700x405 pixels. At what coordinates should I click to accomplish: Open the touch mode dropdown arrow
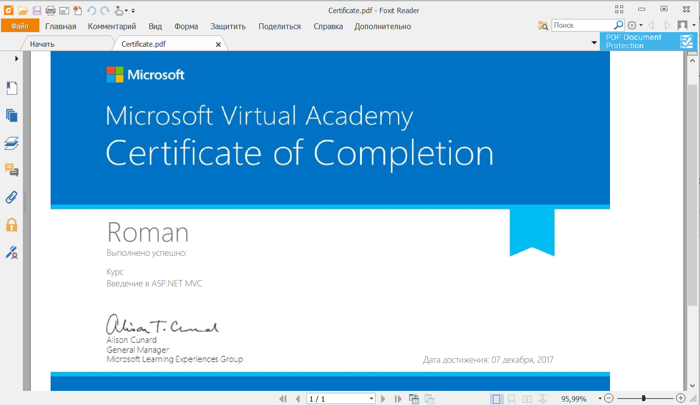coord(126,11)
